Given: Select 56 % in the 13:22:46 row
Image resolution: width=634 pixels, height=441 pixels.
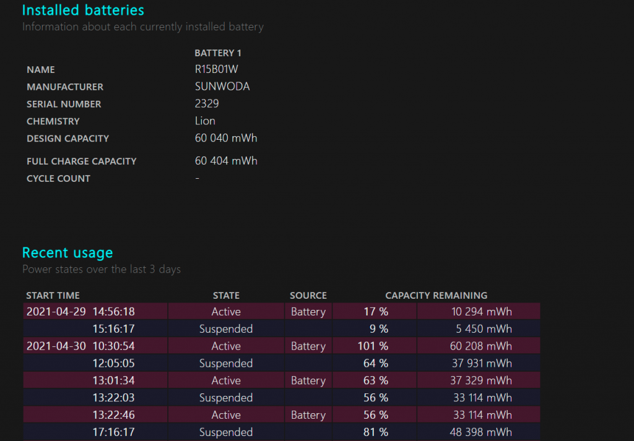Looking at the screenshot, I should tap(376, 415).
